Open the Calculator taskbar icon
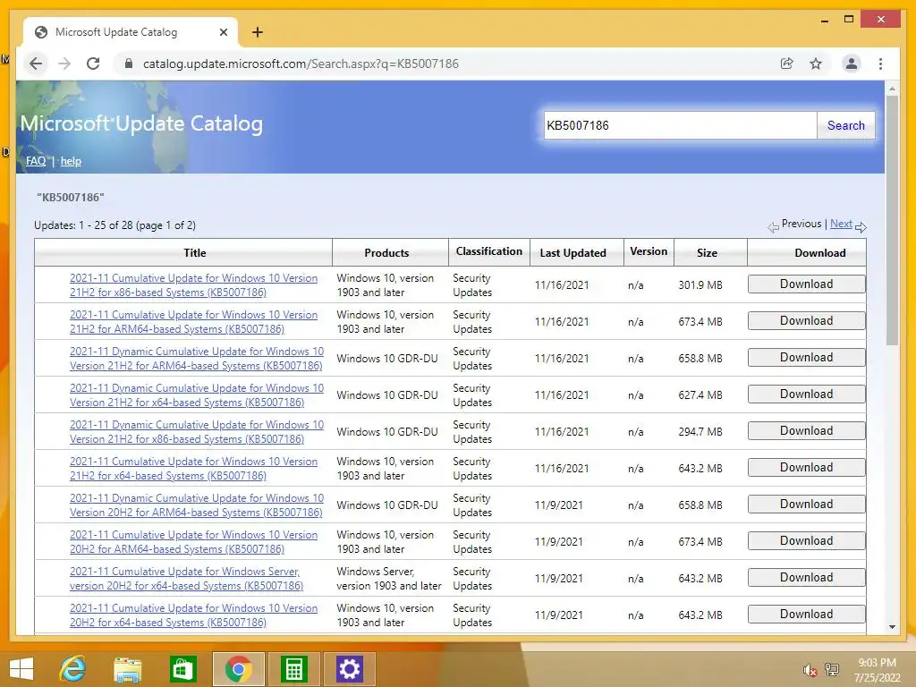Image resolution: width=916 pixels, height=687 pixels. pos(293,669)
